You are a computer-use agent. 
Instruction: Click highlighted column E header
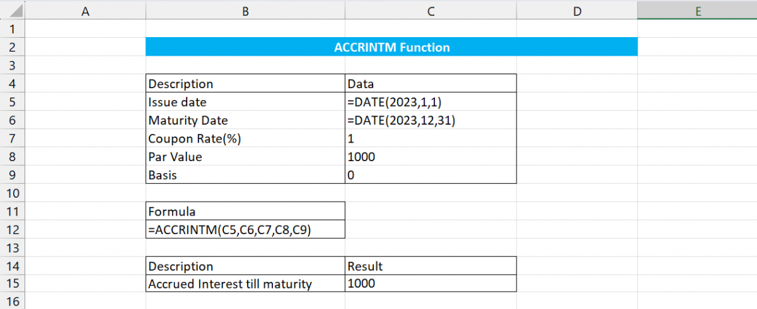pos(697,11)
